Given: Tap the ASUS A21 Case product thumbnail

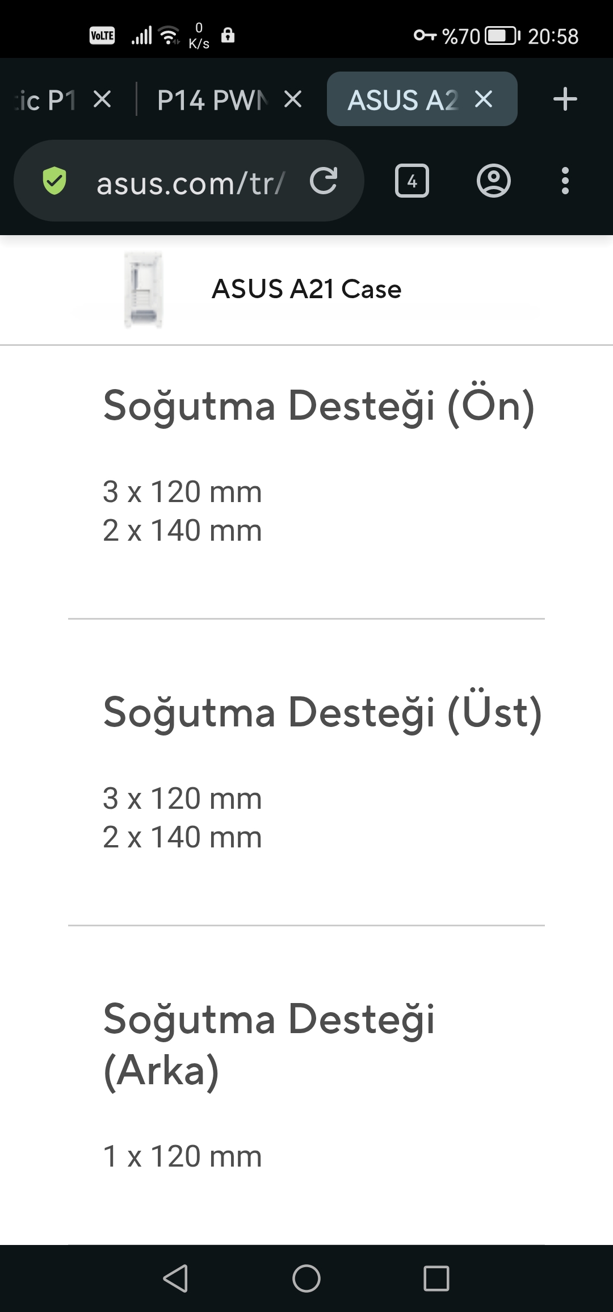Looking at the screenshot, I should pos(144,290).
